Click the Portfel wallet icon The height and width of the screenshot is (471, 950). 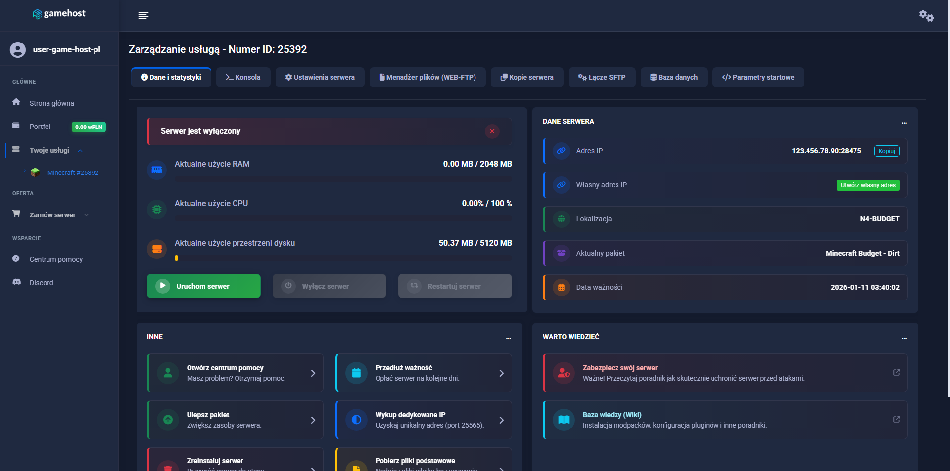(16, 126)
